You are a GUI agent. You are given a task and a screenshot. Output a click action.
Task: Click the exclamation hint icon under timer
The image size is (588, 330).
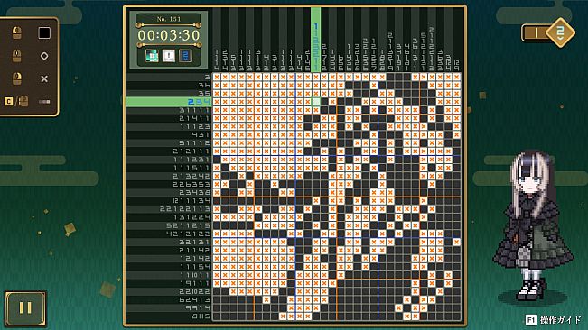(x=169, y=56)
